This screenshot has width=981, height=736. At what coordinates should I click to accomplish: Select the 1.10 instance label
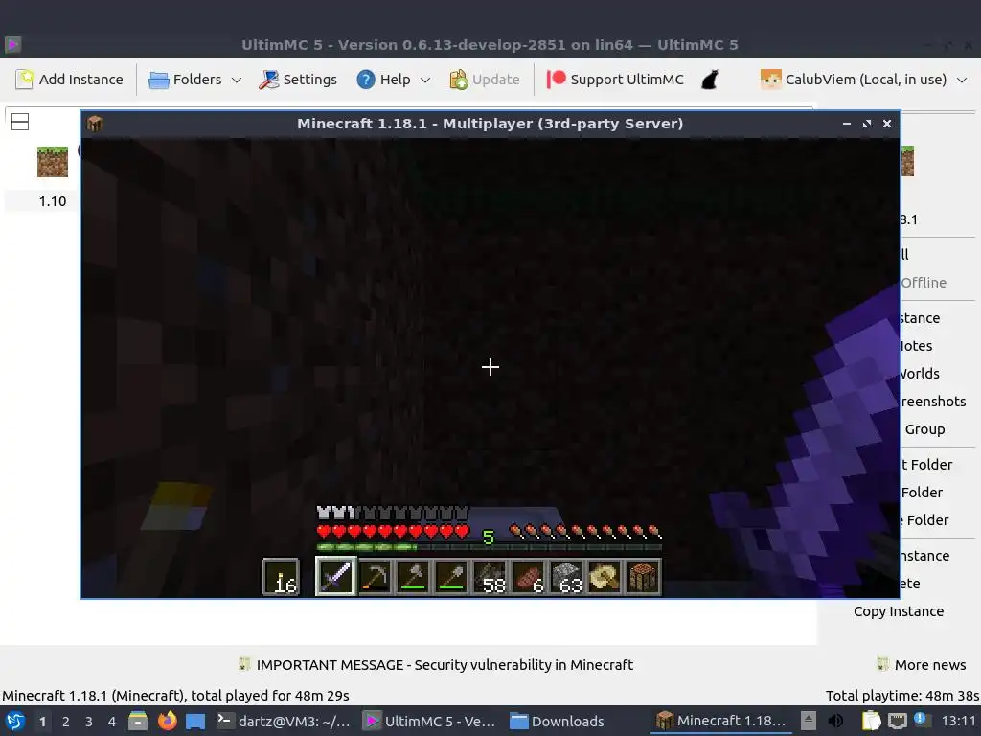coord(53,201)
